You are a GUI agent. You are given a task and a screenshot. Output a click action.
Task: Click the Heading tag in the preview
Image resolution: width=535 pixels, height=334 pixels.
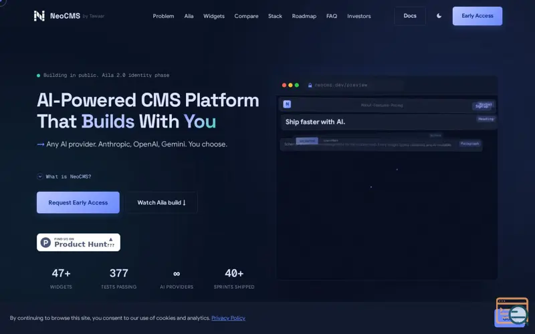tap(486, 119)
